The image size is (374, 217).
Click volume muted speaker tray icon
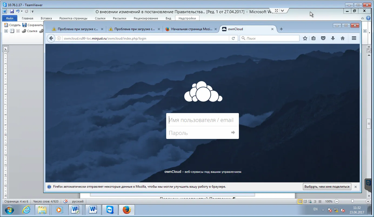tap(343, 210)
